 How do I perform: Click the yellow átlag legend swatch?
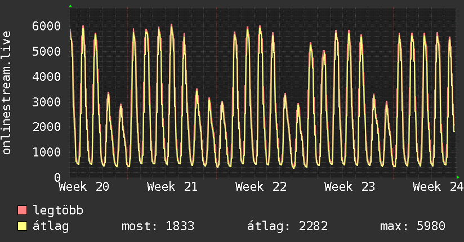(22, 226)
